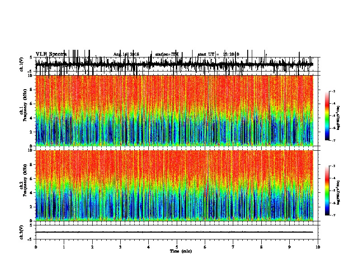Click time axis tick label "5"
This screenshot has width=358, height=277.
177,247
